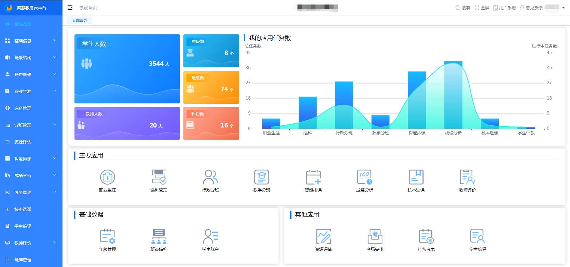The height and width of the screenshot is (267, 570).
Task: Expand the 基础信息 sidebar menu
Action: click(x=31, y=41)
